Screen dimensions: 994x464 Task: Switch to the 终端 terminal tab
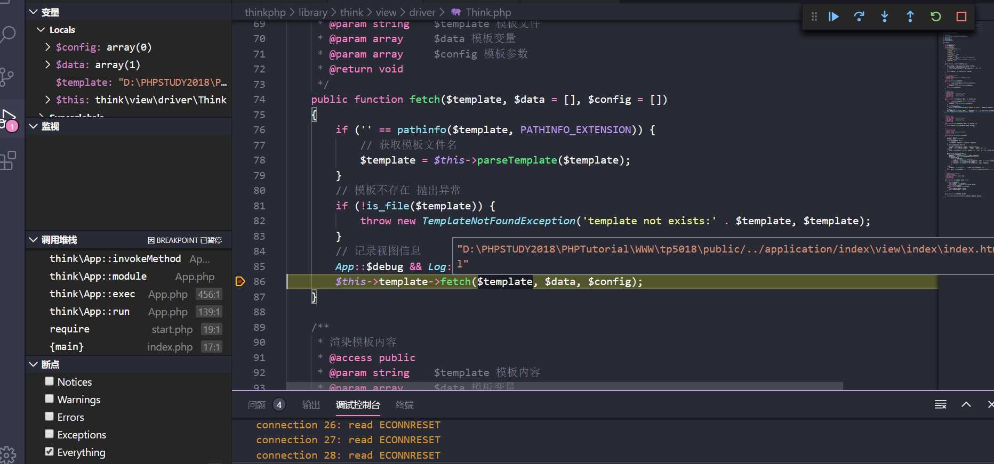tap(405, 405)
